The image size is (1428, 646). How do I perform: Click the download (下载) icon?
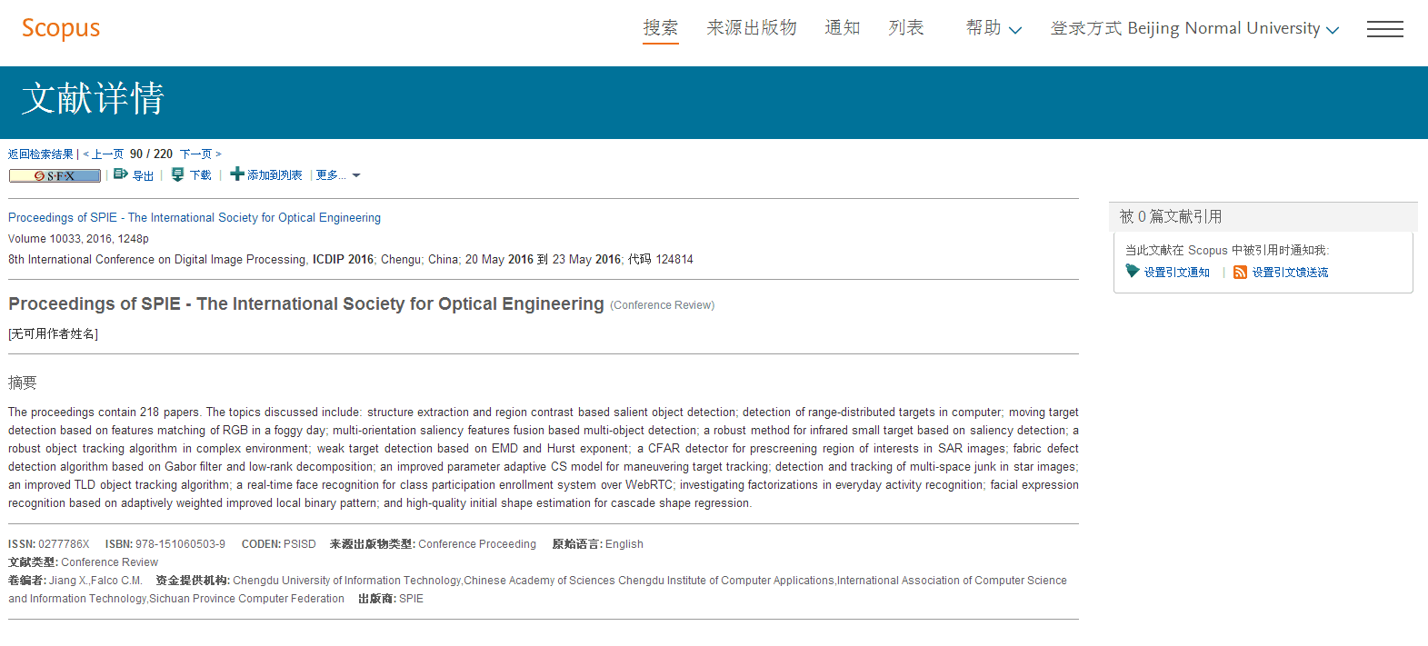tap(178, 174)
